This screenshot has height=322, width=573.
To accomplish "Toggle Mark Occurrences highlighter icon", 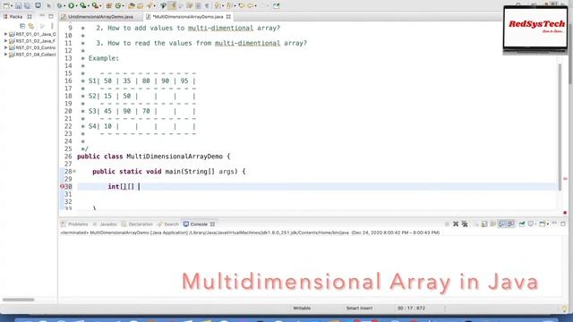I will (x=172, y=5).
